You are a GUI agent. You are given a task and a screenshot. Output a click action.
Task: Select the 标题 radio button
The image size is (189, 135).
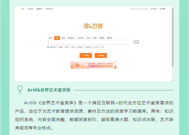pos(58,47)
